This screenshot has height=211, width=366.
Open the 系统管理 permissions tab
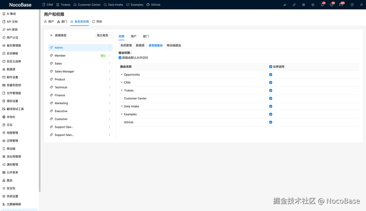click(126, 45)
